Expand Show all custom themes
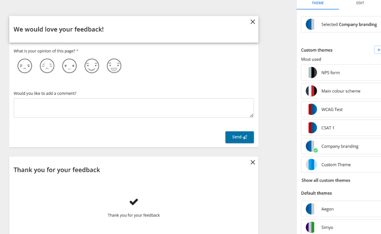Image resolution: width=381 pixels, height=234 pixels. coord(325,180)
